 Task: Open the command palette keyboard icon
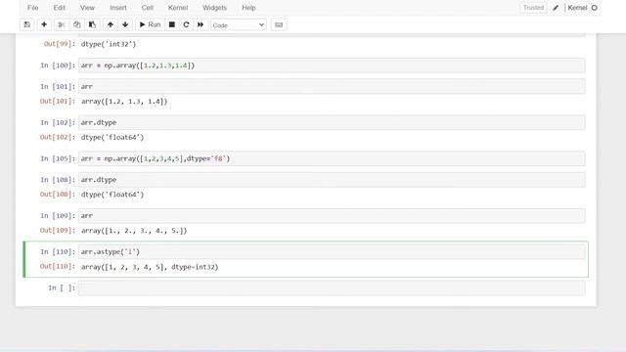click(279, 24)
